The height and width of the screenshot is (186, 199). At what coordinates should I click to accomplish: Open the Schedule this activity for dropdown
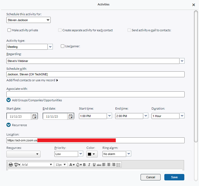pyautogui.click(x=29, y=20)
